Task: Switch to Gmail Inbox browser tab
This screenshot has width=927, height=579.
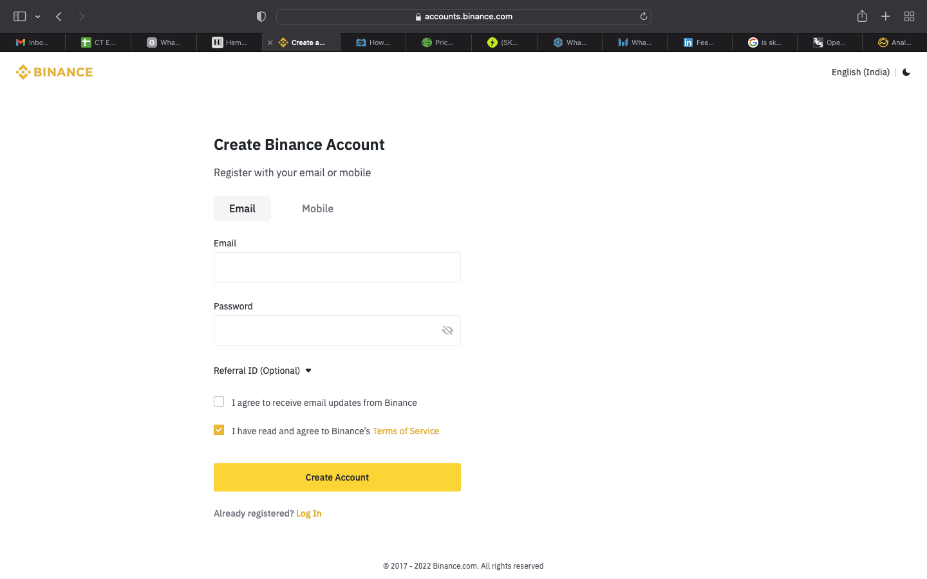Action: (x=33, y=42)
